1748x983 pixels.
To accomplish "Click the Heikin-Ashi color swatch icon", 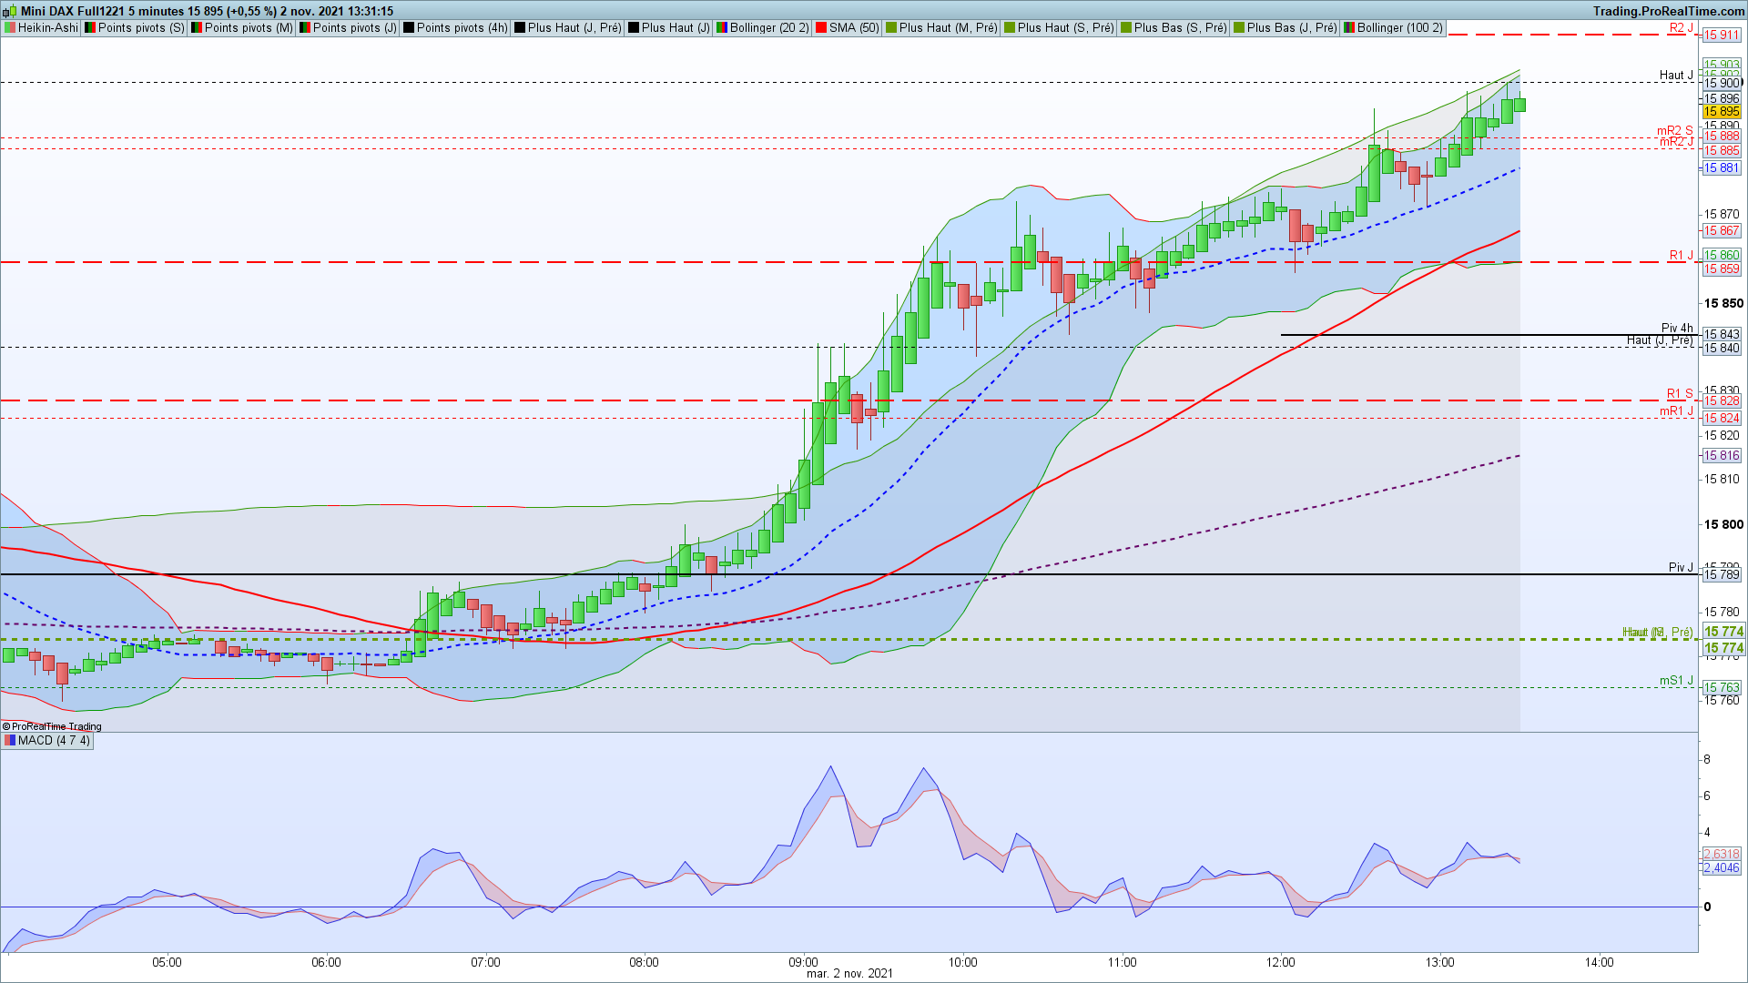I will [x=10, y=28].
